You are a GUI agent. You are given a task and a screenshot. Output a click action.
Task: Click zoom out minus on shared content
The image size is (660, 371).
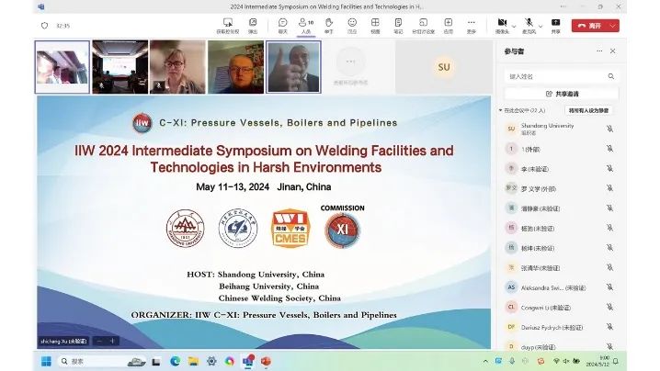tap(99, 341)
